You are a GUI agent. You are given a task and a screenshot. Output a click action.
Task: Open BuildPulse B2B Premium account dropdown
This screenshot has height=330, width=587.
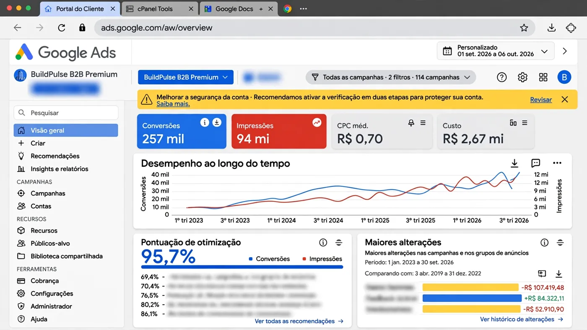(x=186, y=77)
